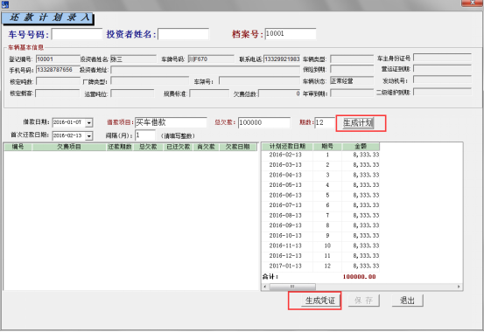Click the empty 投资者地址 field
Screen dimensions: 484x332
click(x=206, y=70)
